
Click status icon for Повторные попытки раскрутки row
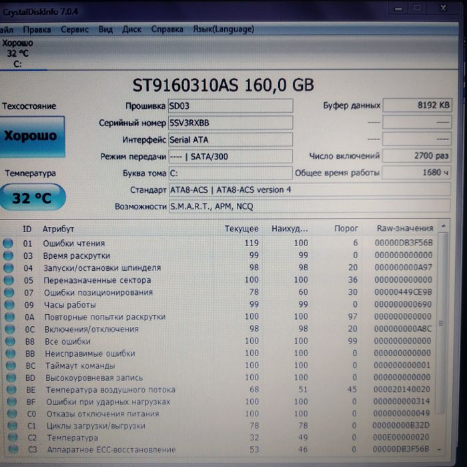(10, 317)
